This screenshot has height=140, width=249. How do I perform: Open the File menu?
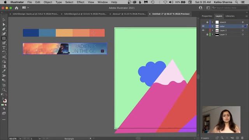(30, 2)
